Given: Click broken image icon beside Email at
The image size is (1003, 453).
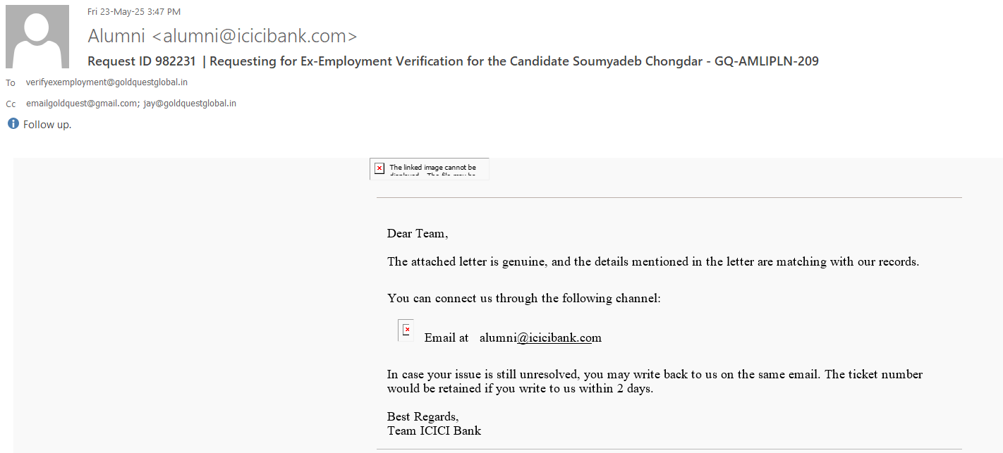Looking at the screenshot, I should (x=406, y=330).
